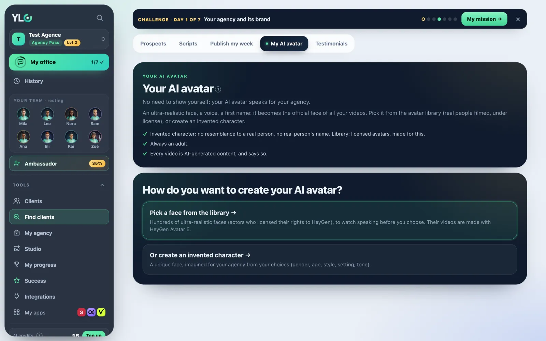
Task: Open Integrations in the tools list
Action: pyautogui.click(x=59, y=297)
